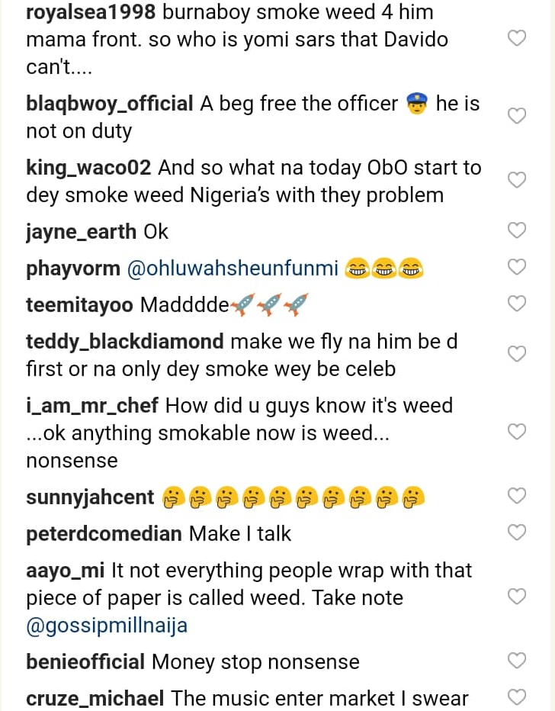
Task: Like benieofficial's "Money stop nonsense" comment
Action: click(x=517, y=661)
